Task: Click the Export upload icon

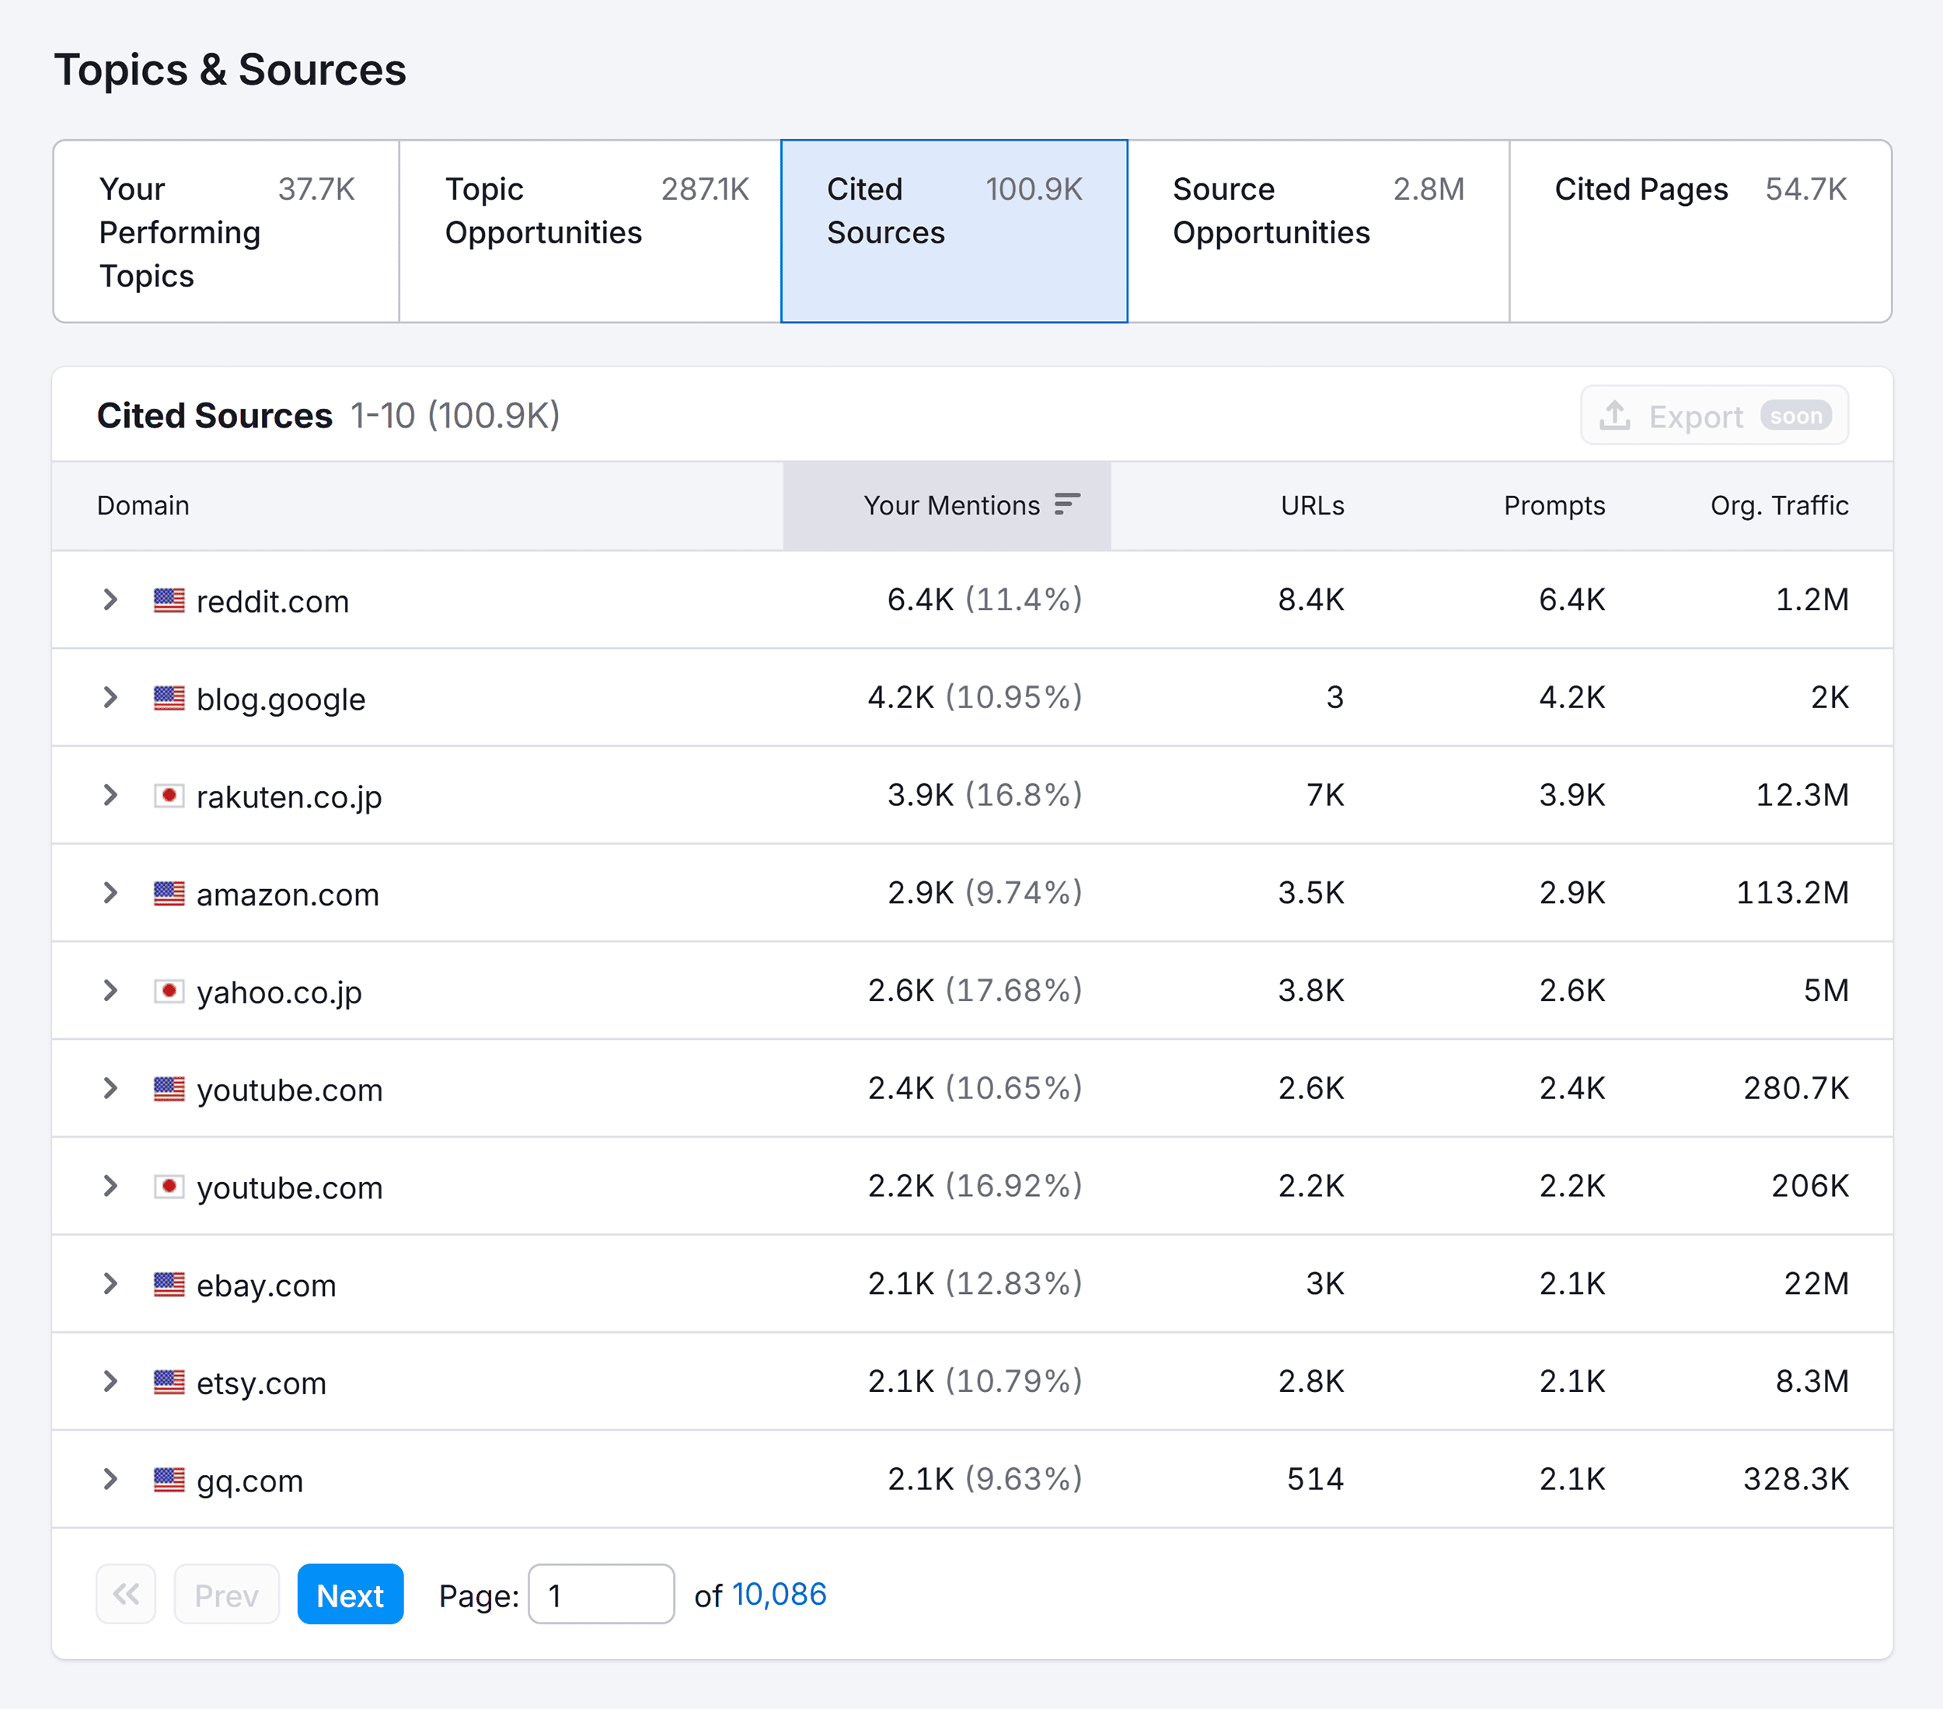Action: coord(1615,415)
